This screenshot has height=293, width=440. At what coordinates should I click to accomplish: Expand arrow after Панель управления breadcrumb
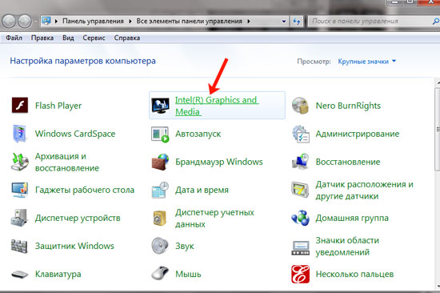click(x=130, y=21)
